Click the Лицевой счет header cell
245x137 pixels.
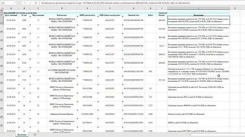[x=134, y=15]
